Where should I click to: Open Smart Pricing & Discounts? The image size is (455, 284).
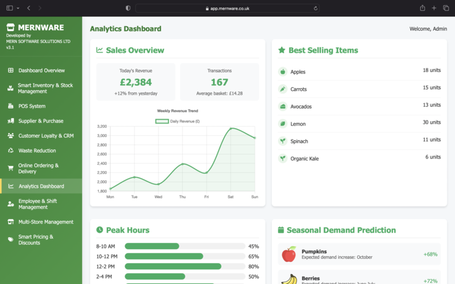(x=41, y=240)
